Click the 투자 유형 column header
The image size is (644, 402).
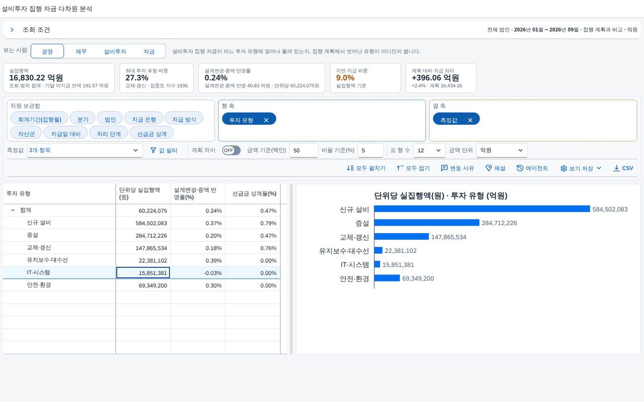(59, 194)
